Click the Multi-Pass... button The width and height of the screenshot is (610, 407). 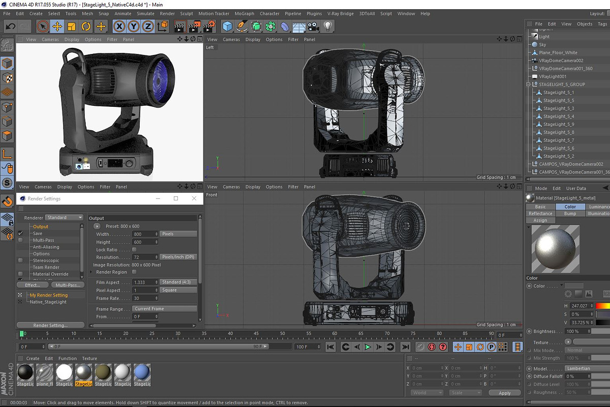point(68,285)
